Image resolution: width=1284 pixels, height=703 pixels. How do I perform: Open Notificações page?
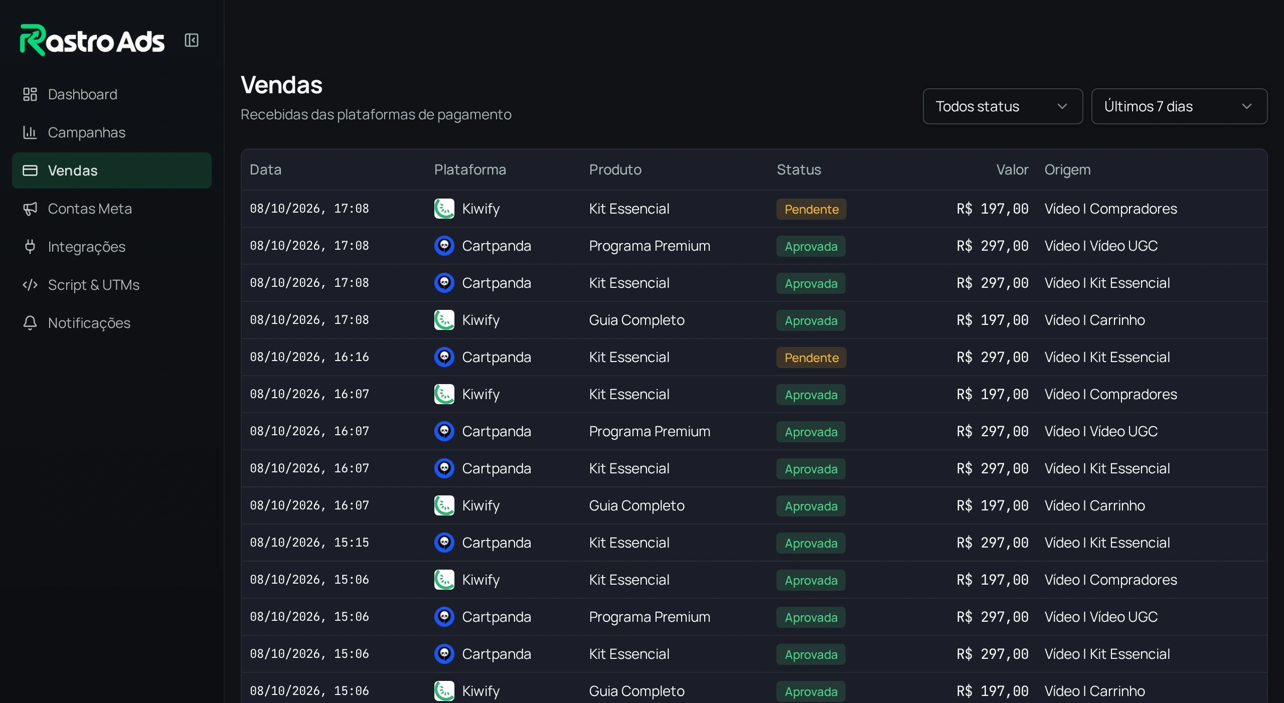pos(112,323)
